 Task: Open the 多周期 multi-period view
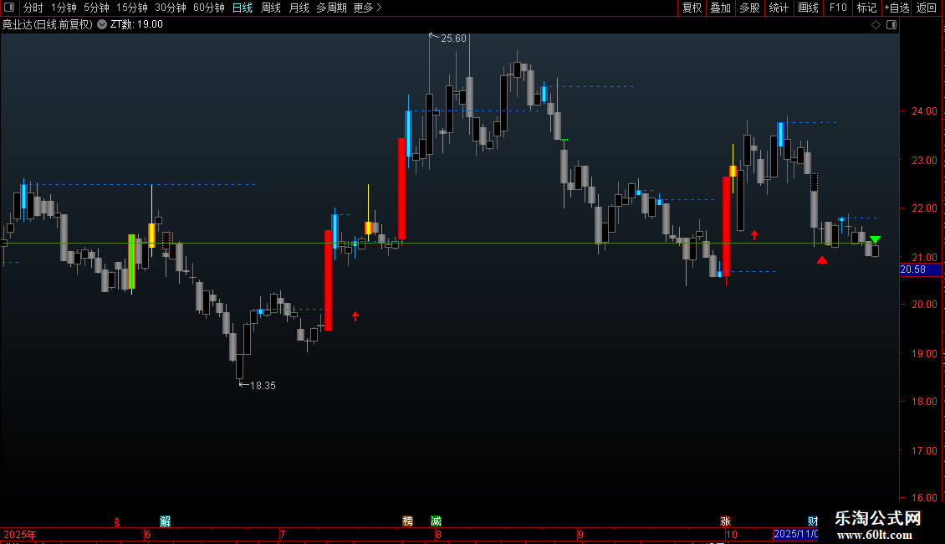(x=331, y=8)
